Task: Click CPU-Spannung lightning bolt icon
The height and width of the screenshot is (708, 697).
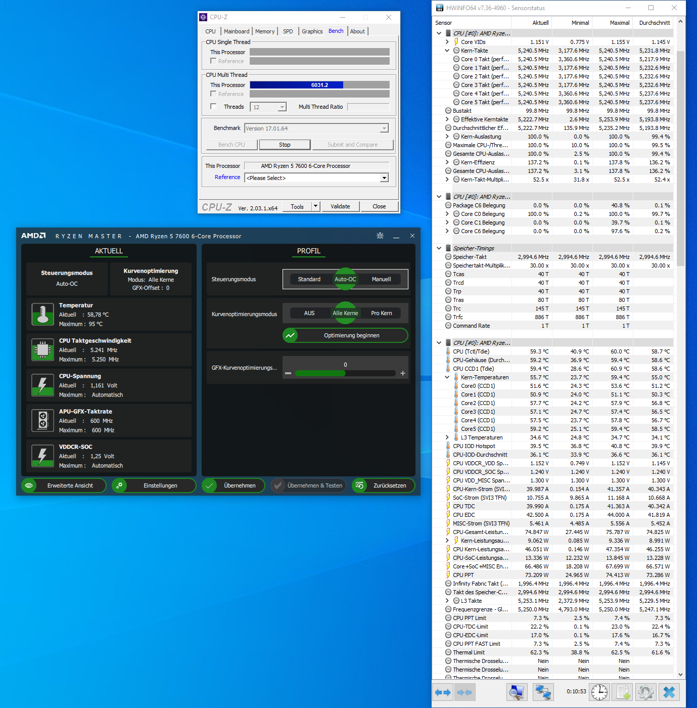Action: click(43, 385)
